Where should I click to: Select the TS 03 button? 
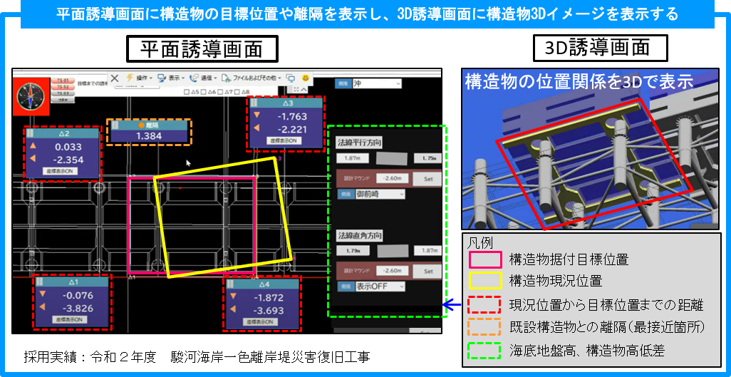click(63, 94)
